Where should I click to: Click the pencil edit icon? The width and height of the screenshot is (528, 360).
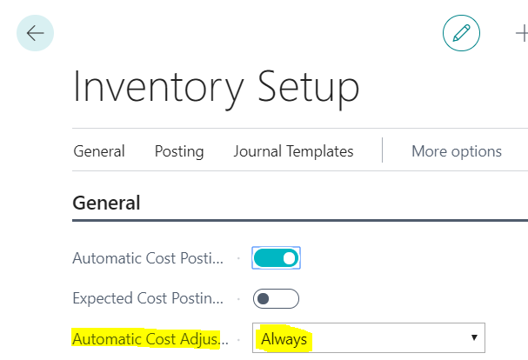coord(461,33)
